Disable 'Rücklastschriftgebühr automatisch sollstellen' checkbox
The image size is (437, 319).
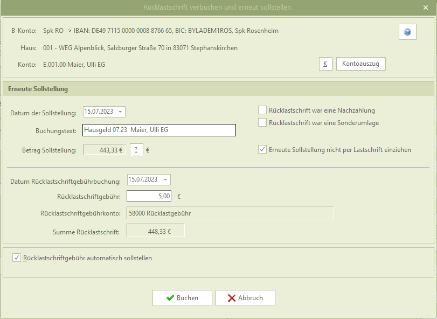[x=17, y=258]
